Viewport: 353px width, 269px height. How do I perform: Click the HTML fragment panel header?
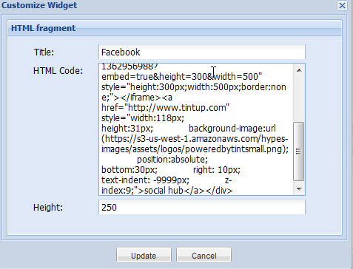pos(175,28)
